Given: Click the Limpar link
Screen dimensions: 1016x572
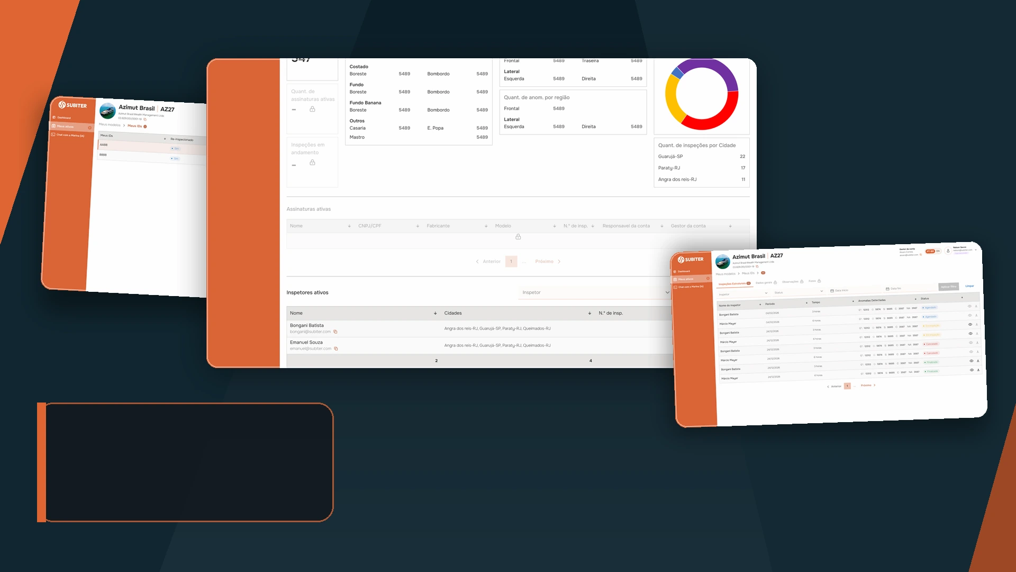Looking at the screenshot, I should coord(969,286).
